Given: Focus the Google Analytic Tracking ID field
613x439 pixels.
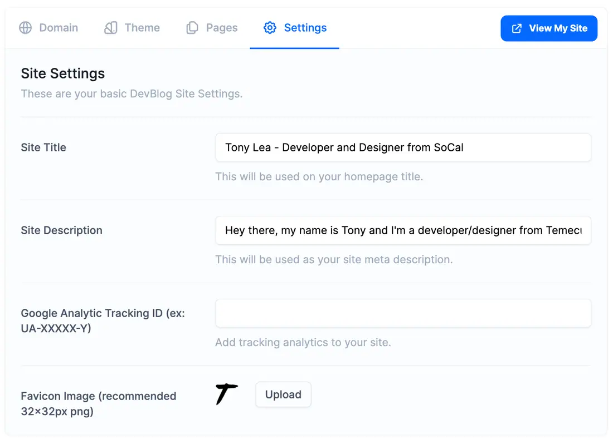Looking at the screenshot, I should point(403,313).
